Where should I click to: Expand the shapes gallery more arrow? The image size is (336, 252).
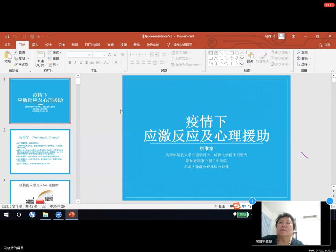click(242, 64)
